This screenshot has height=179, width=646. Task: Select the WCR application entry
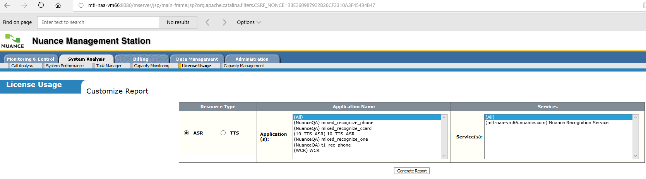(307, 150)
